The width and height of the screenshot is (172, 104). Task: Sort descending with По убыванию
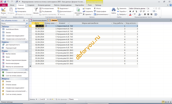coord(45,11)
